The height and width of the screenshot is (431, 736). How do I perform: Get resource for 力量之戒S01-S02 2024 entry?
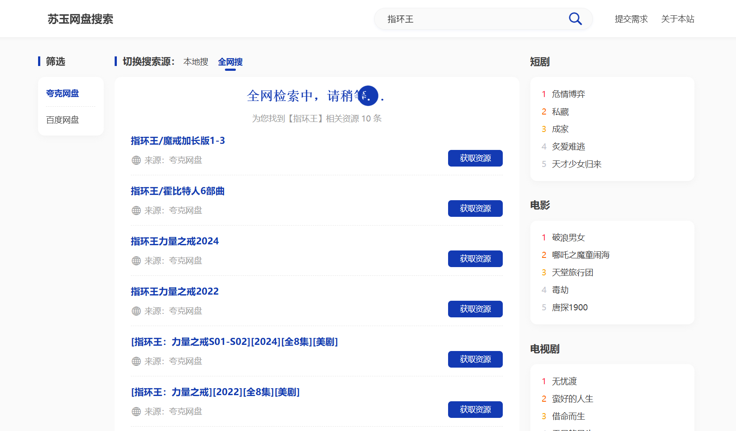475,359
